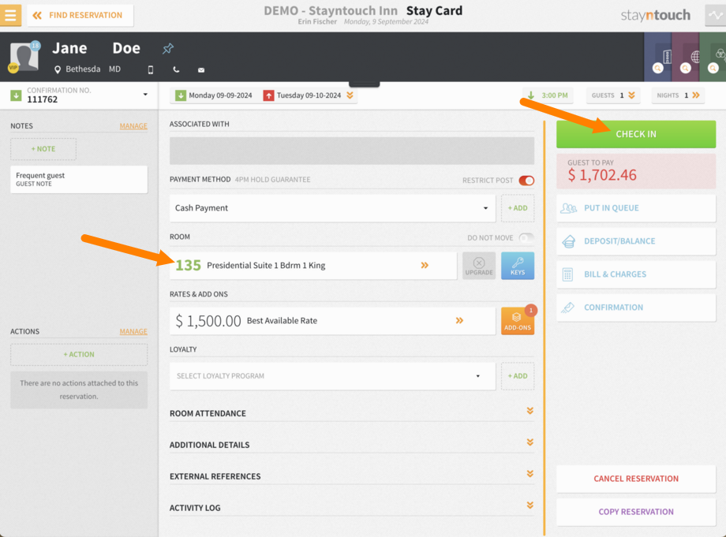Open confirmation number 111762 dropdown
The height and width of the screenshot is (537, 726).
pyautogui.click(x=145, y=95)
